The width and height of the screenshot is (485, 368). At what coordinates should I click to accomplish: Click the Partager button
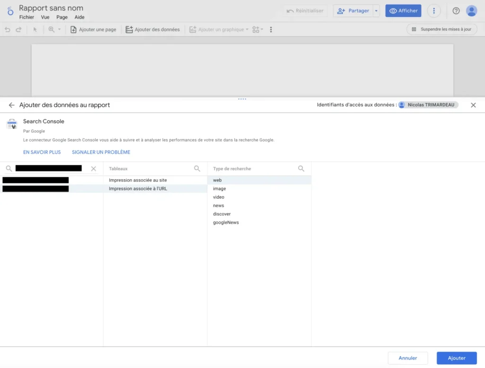pos(353,11)
